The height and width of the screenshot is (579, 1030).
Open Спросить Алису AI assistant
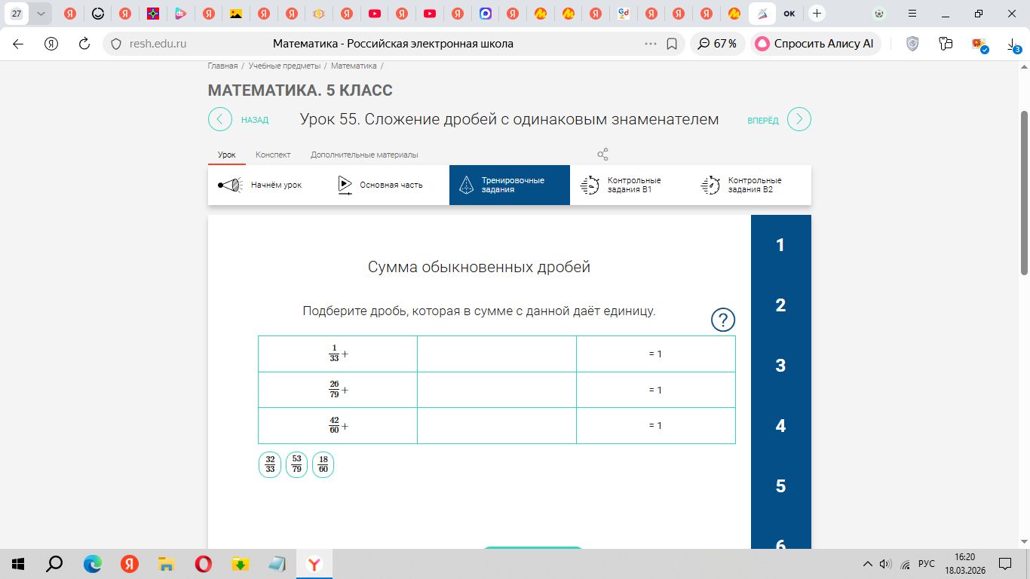[x=815, y=44]
